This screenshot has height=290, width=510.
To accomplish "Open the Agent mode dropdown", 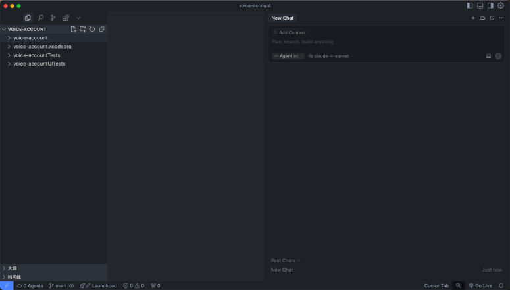I will coord(288,56).
